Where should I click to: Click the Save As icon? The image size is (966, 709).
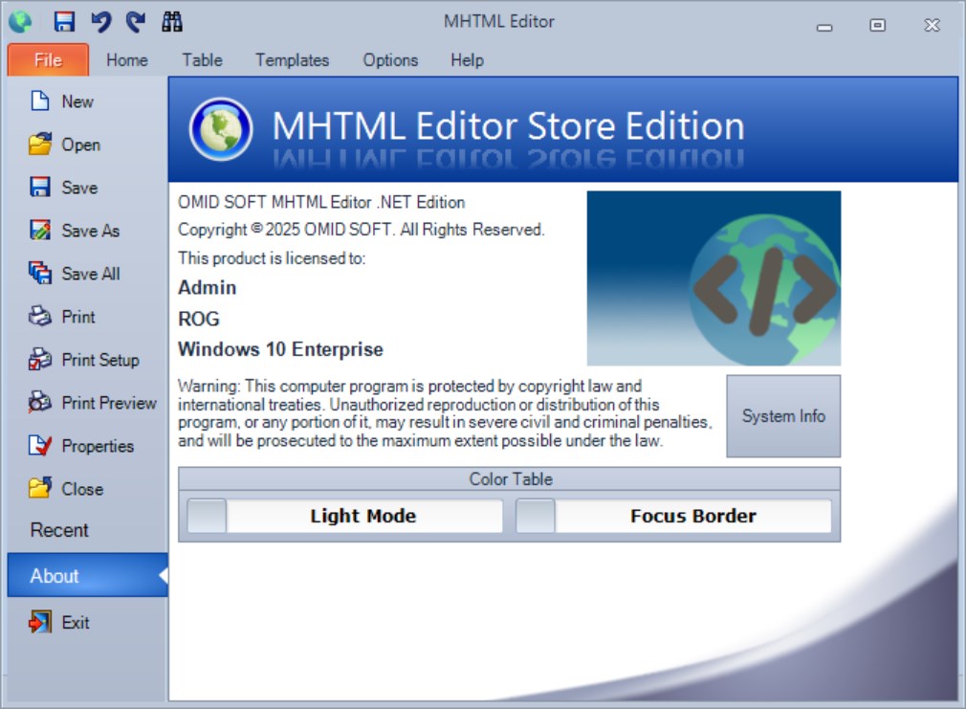40,230
